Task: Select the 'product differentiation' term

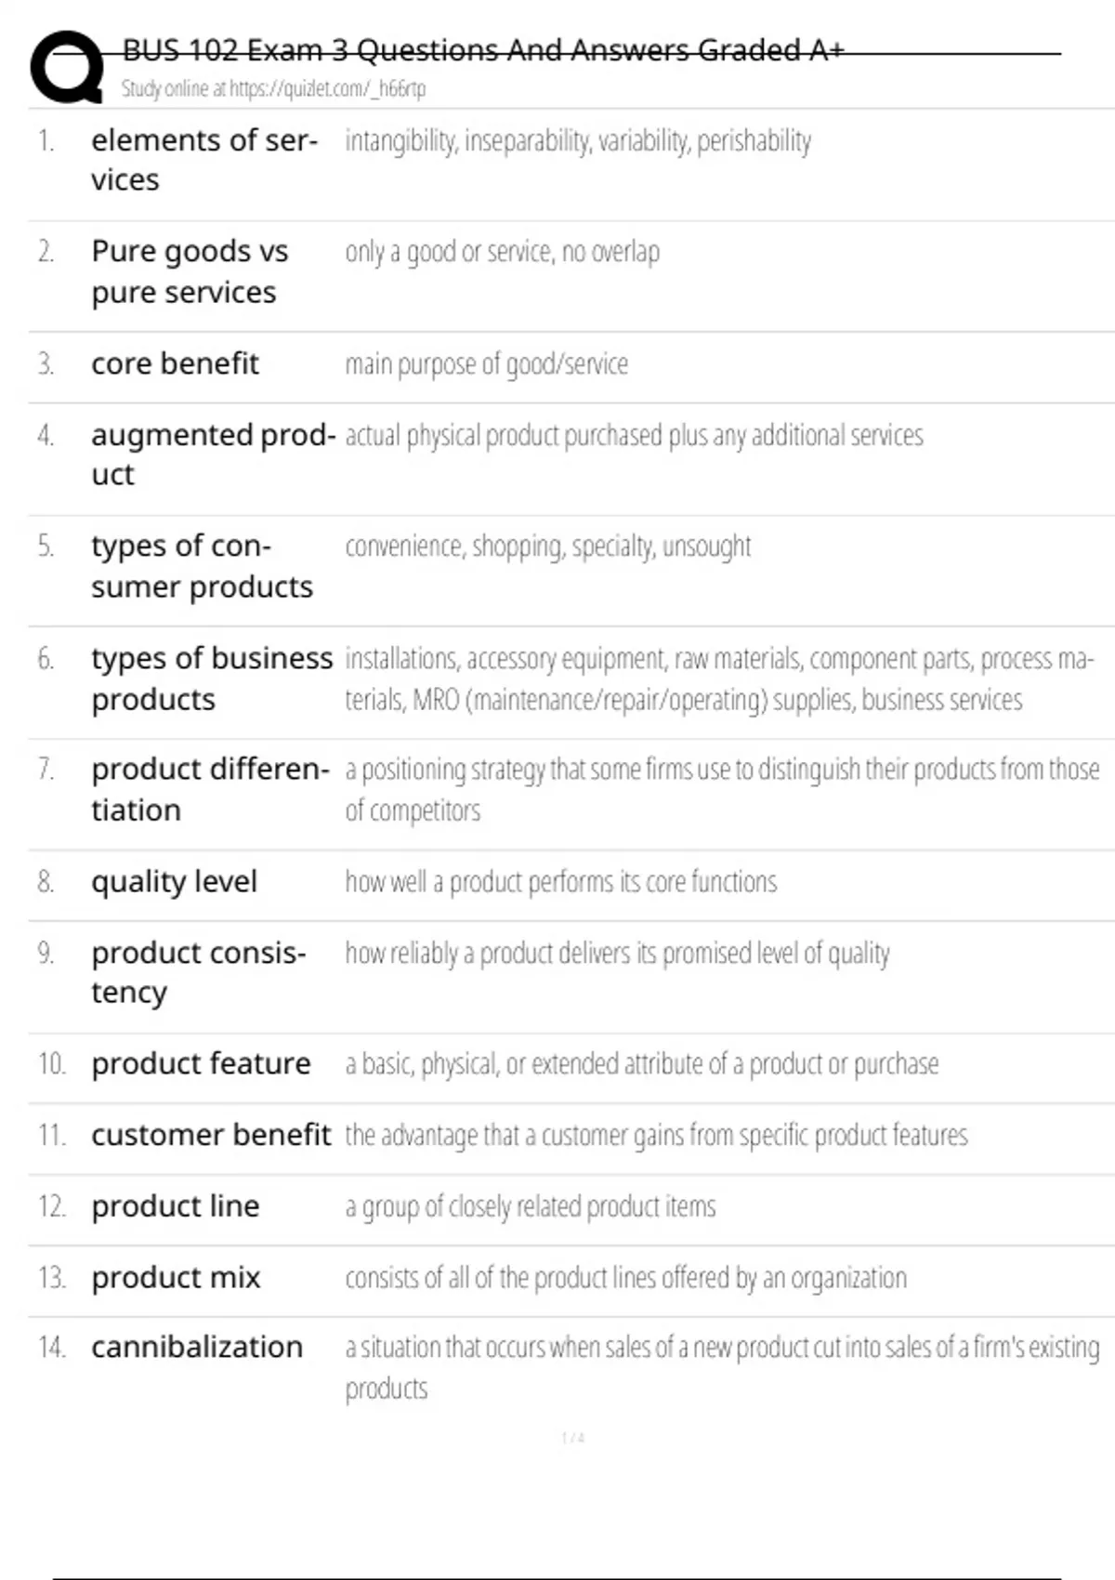Action: pyautogui.click(x=210, y=789)
